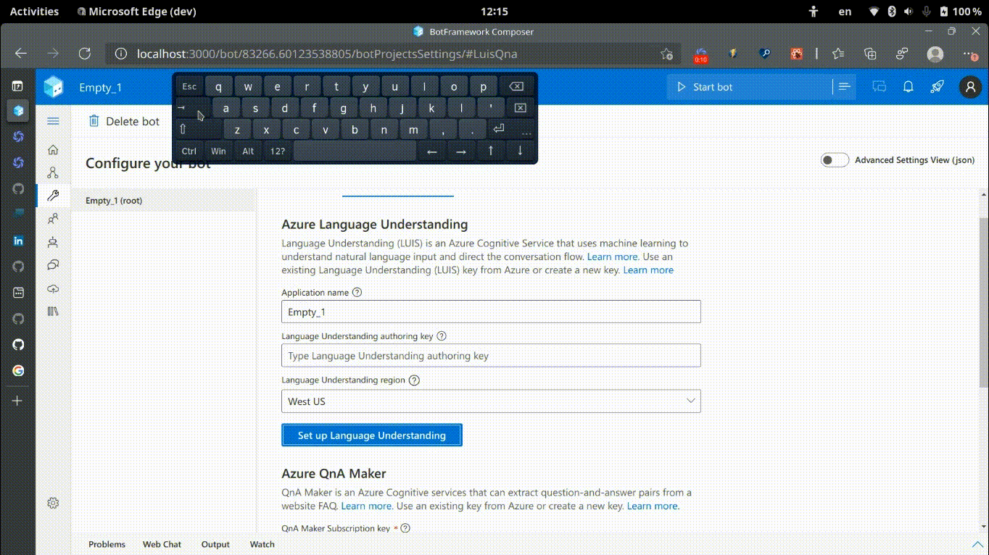The height and width of the screenshot is (555, 989).
Task: Open the Problems tab in bottom bar
Action: point(107,544)
